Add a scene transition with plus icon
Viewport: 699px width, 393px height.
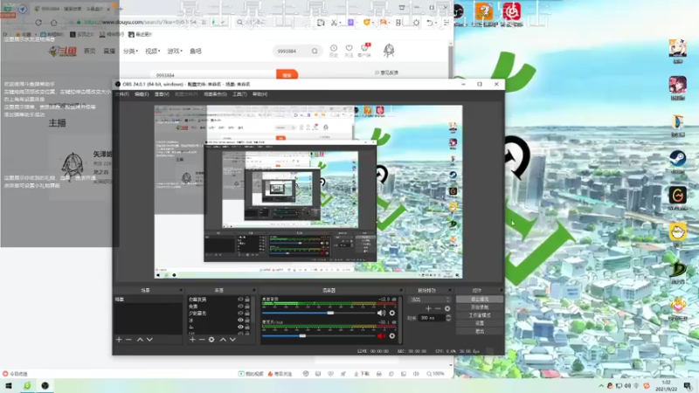pos(428,308)
